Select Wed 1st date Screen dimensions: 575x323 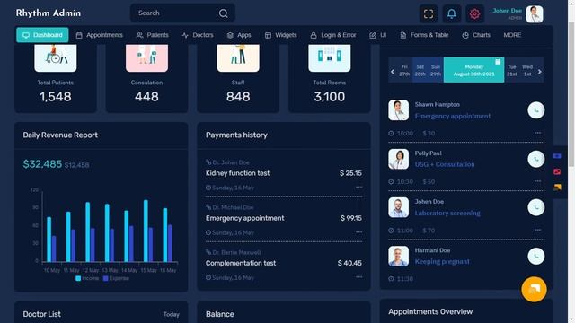click(x=527, y=70)
